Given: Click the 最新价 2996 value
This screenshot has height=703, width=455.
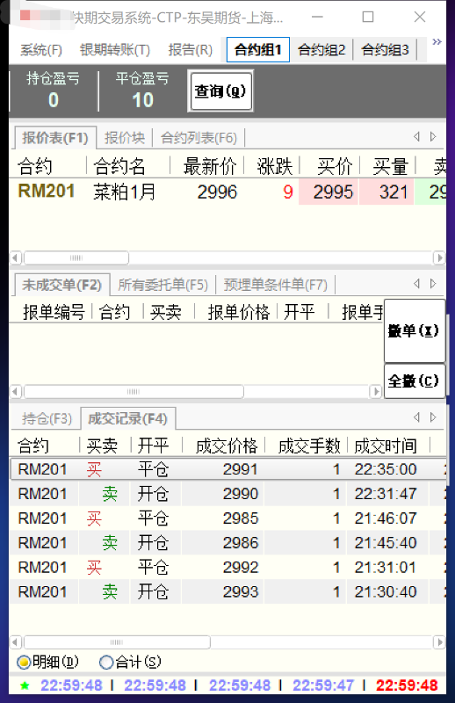Looking at the screenshot, I should coord(218,192).
